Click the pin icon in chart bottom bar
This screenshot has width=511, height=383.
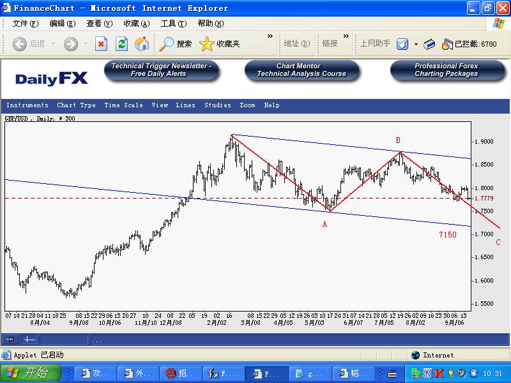(x=10, y=340)
